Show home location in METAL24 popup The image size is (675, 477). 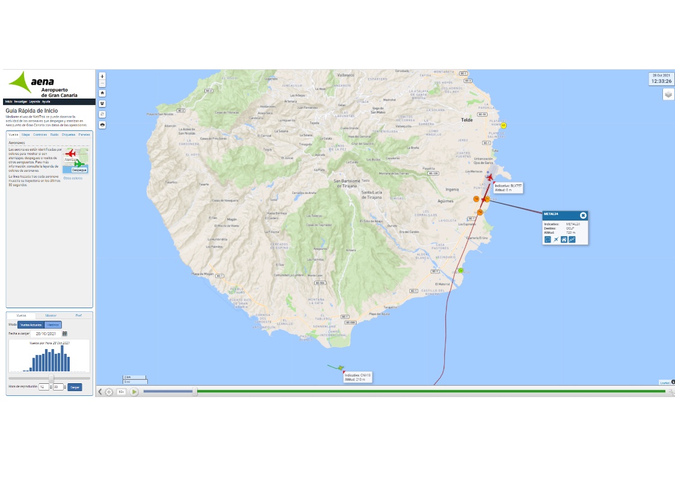[564, 240]
